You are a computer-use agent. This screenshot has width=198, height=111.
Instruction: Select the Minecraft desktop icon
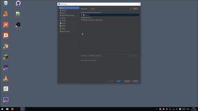pyautogui.click(x=6, y=58)
